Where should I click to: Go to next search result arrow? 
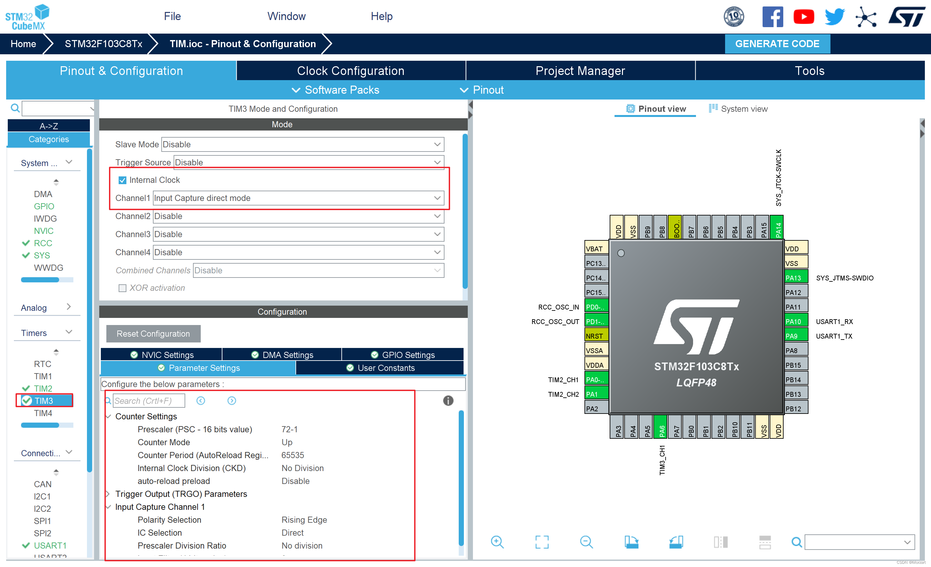(x=231, y=401)
